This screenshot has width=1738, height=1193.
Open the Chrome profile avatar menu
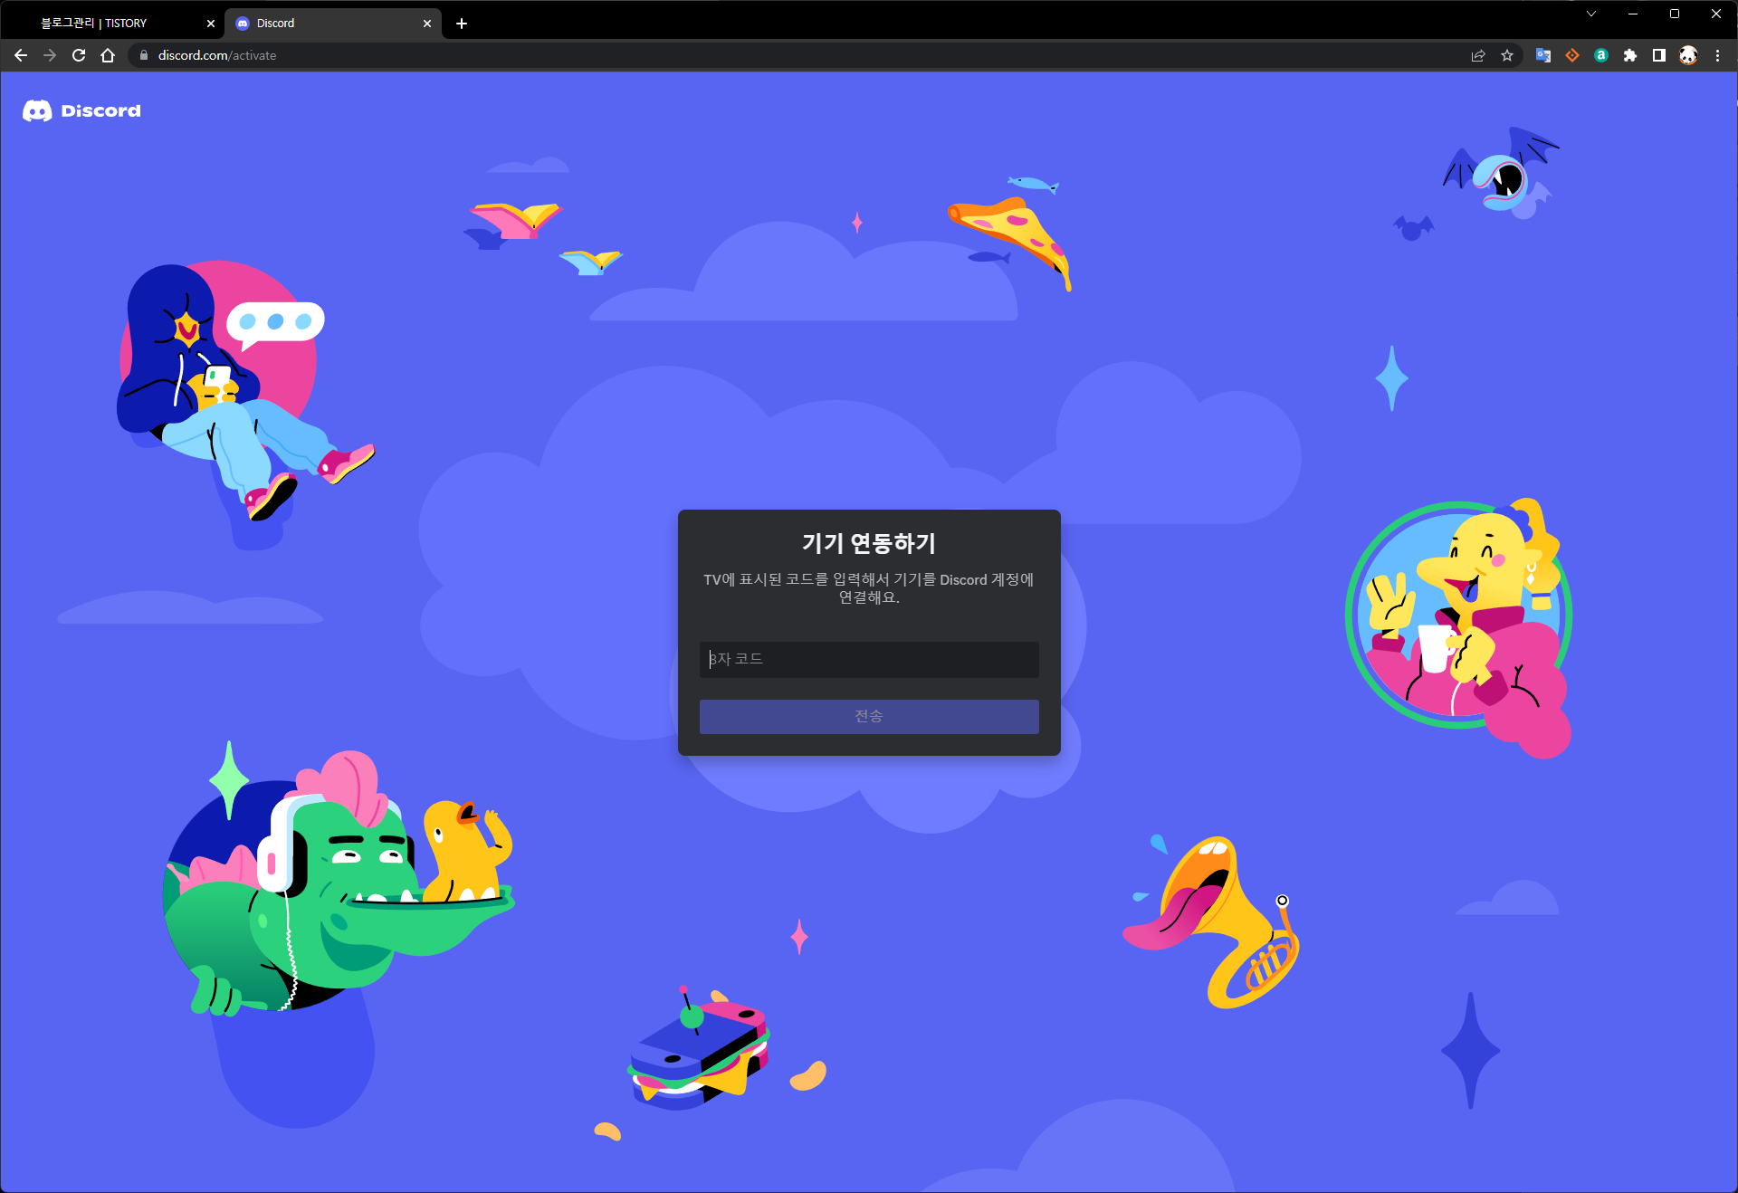pos(1688,55)
